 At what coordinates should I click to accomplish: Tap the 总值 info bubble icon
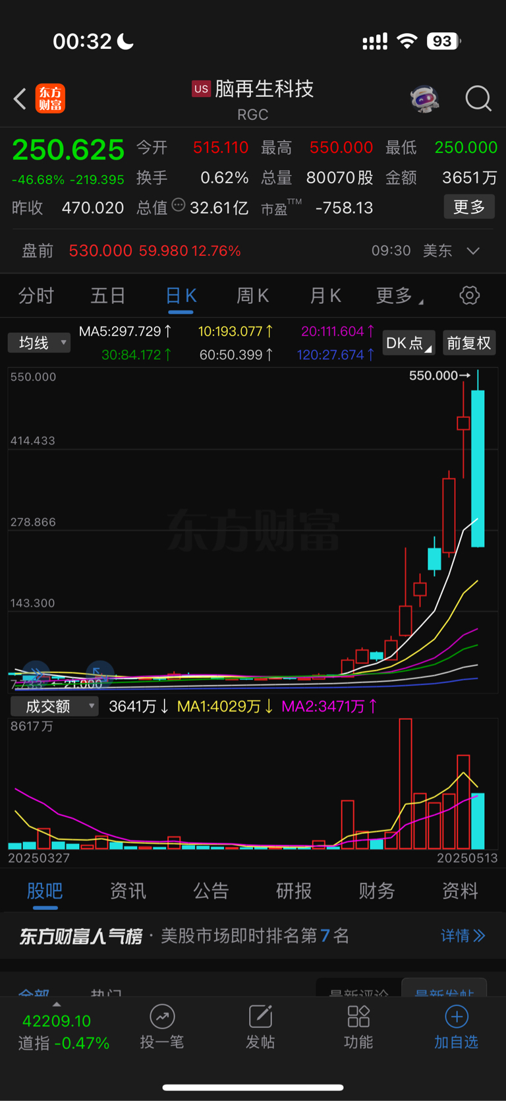[x=179, y=205]
